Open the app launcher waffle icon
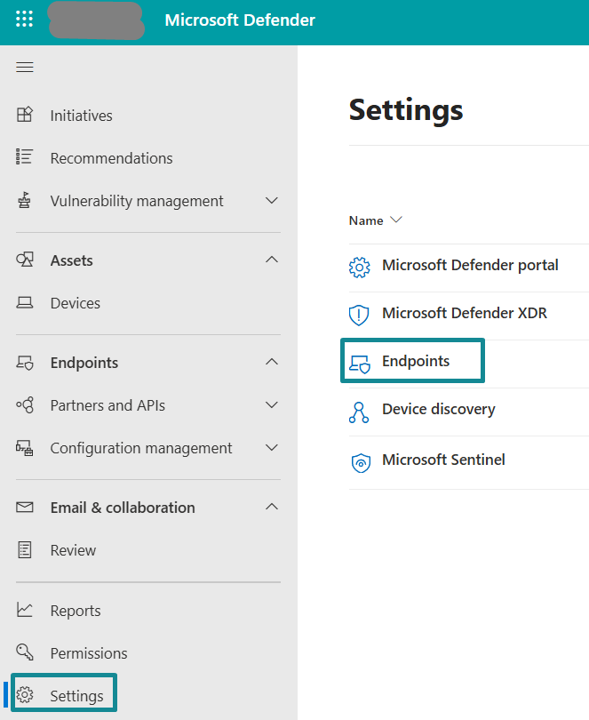Screen dimensions: 589x720 click(24, 20)
